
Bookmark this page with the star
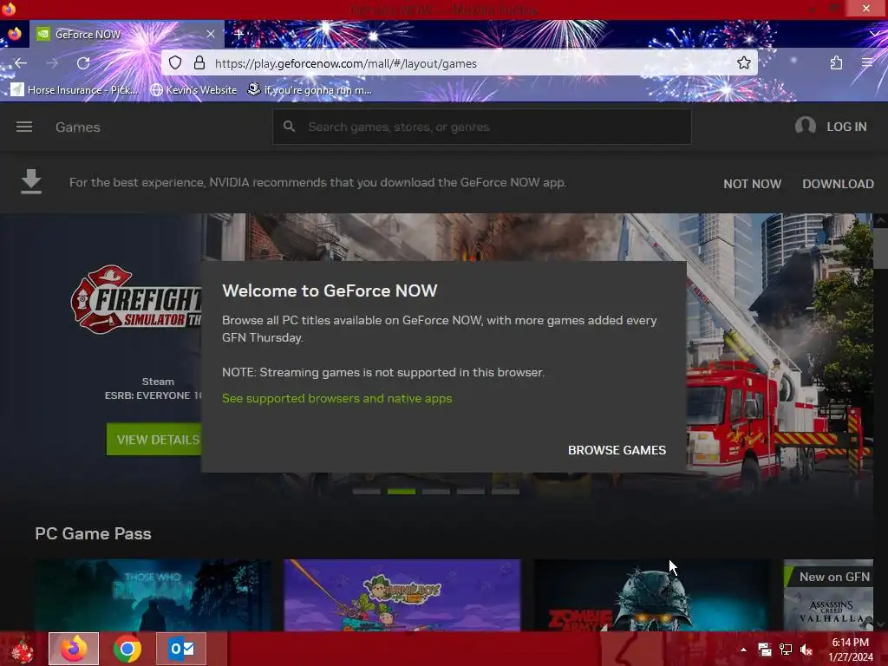[x=743, y=62]
